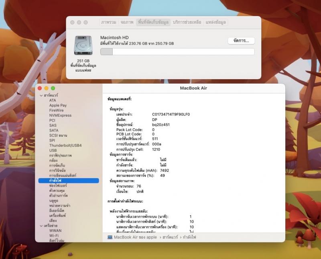Click the battery condition value ปกติ

(140, 192)
